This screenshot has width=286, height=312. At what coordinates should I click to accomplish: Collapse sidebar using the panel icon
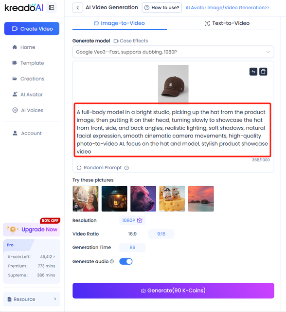(x=52, y=8)
